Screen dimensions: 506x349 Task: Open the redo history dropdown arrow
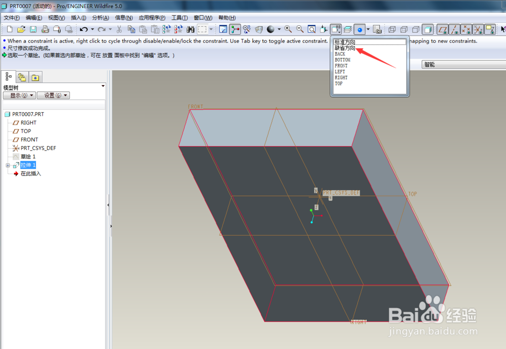[110, 29]
